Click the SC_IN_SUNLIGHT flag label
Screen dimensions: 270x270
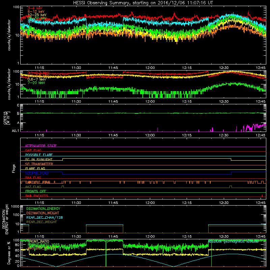click(39, 159)
